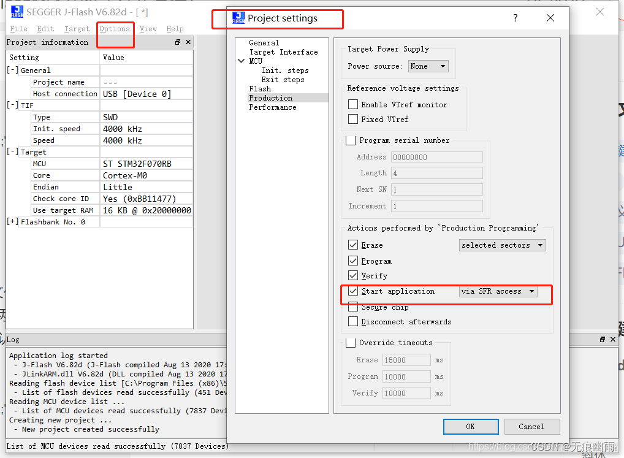Collapse the TIF group in Project information
The width and height of the screenshot is (624, 458).
12,105
